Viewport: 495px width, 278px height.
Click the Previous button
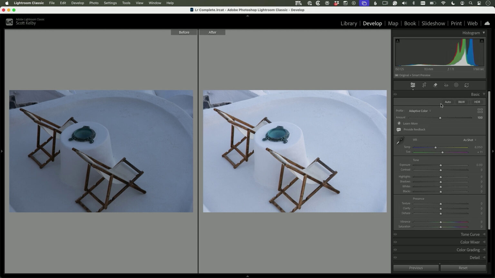(416, 268)
